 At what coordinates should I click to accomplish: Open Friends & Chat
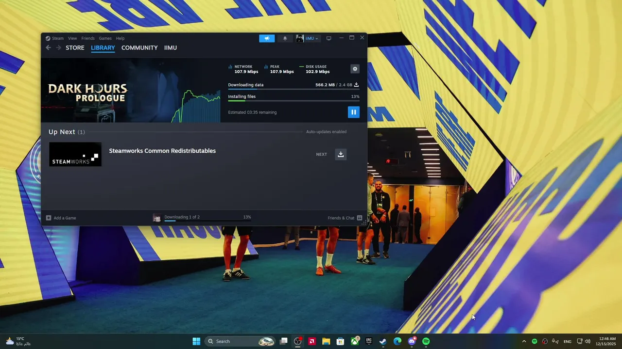pos(345,218)
